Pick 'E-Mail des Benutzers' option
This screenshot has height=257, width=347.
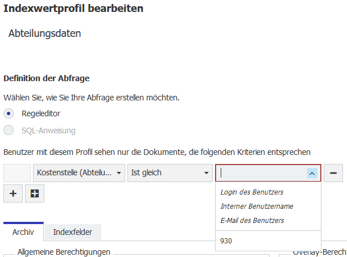pyautogui.click(x=252, y=221)
